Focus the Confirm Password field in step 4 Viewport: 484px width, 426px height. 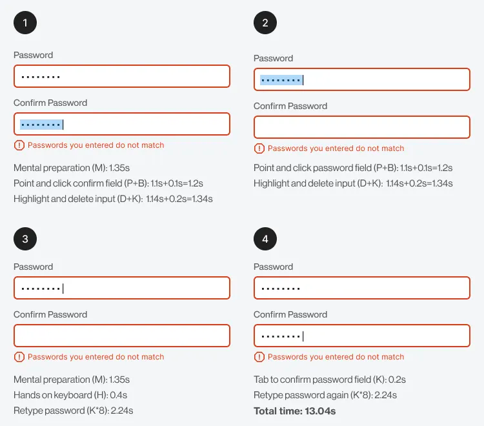[361, 336]
